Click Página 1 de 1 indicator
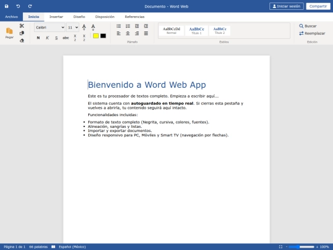 (x=14, y=247)
